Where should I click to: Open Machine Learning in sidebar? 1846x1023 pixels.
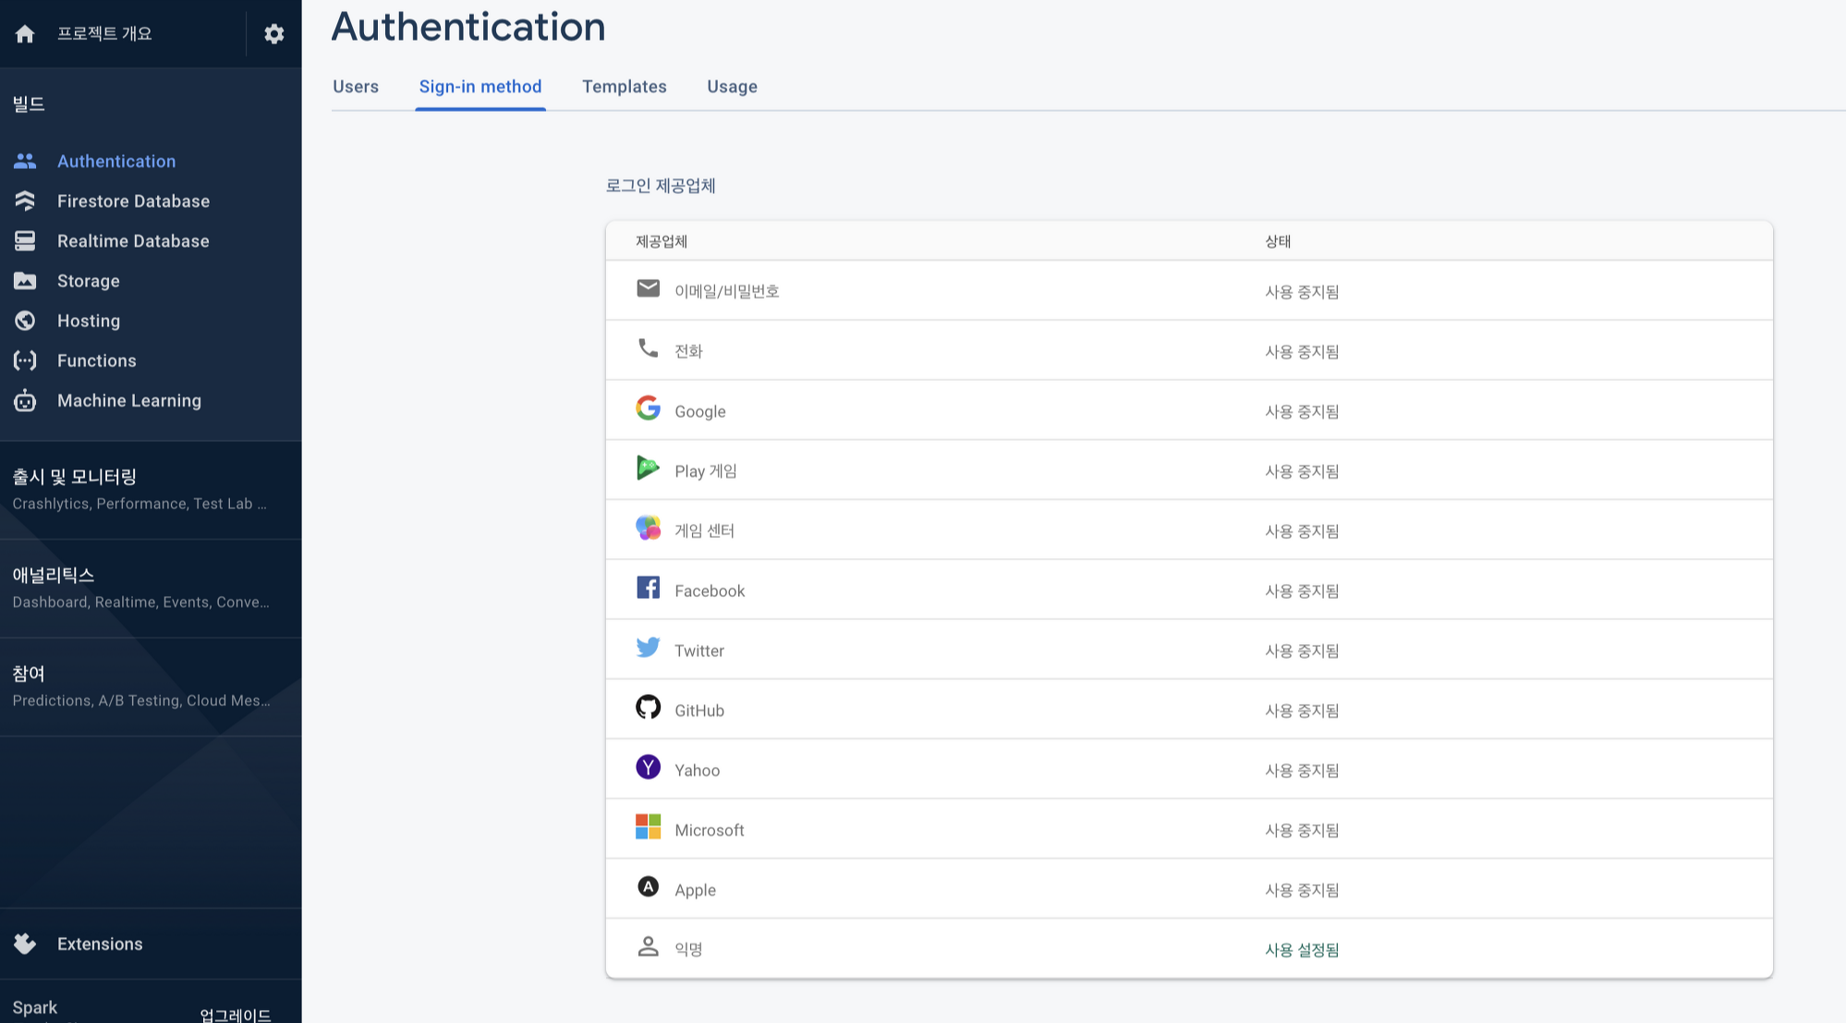point(129,400)
